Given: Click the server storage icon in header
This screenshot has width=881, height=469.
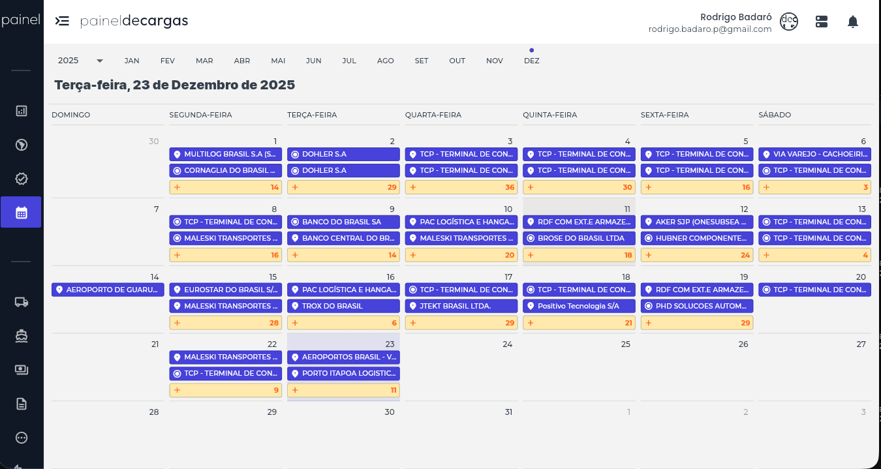Looking at the screenshot, I should click(x=822, y=22).
